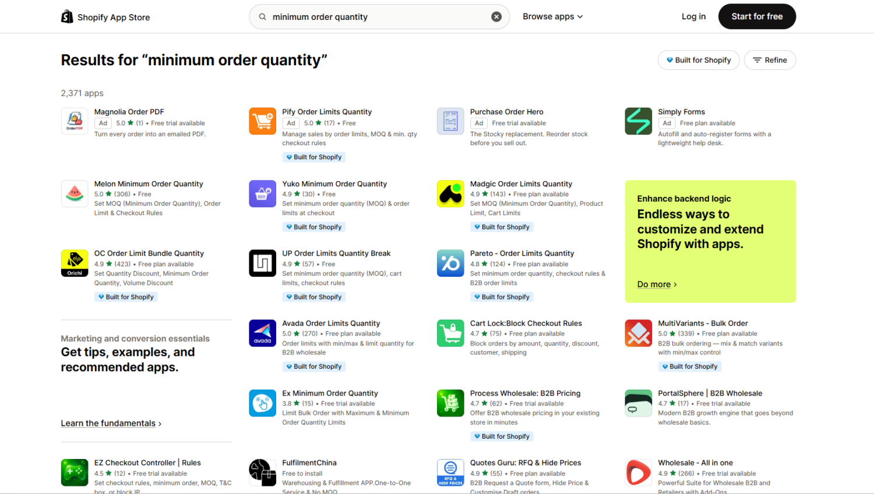
Task: Open Yuko Minimum Order Quantity basket icon
Action: click(x=262, y=193)
